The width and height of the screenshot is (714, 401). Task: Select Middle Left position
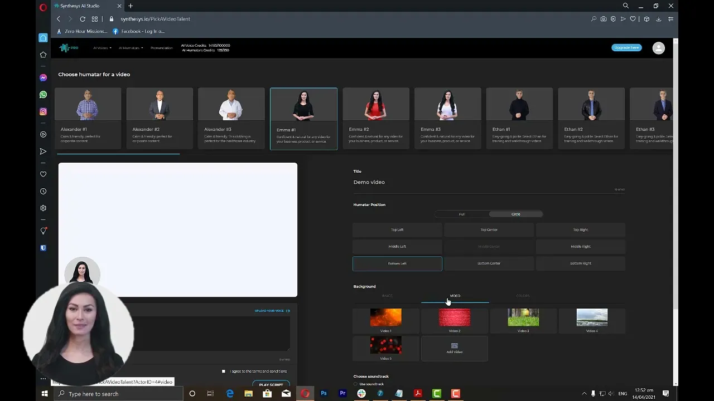(x=397, y=247)
